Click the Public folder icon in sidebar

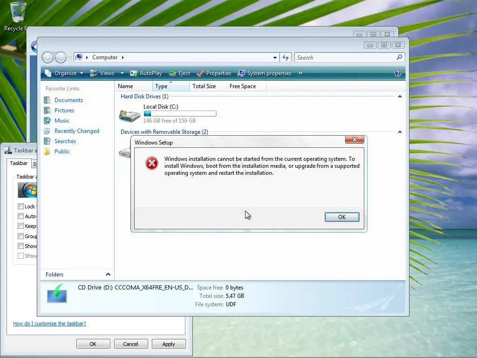pyautogui.click(x=47, y=151)
